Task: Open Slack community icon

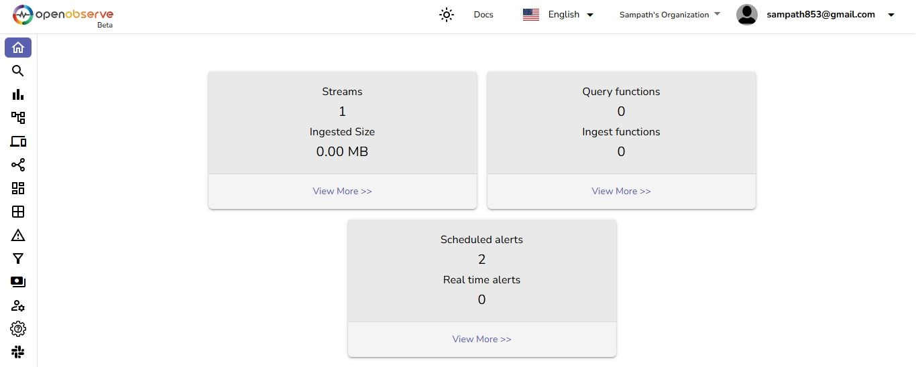Action: tap(18, 352)
